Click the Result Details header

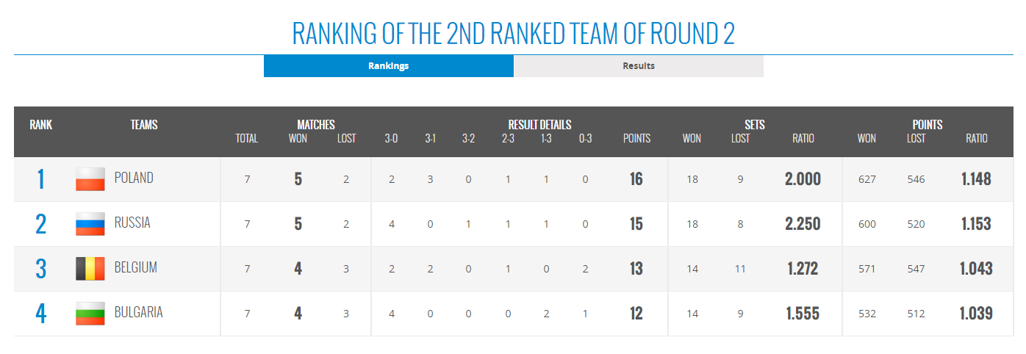click(x=539, y=125)
